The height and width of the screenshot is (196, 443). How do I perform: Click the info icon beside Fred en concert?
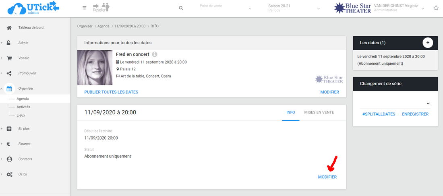click(155, 54)
